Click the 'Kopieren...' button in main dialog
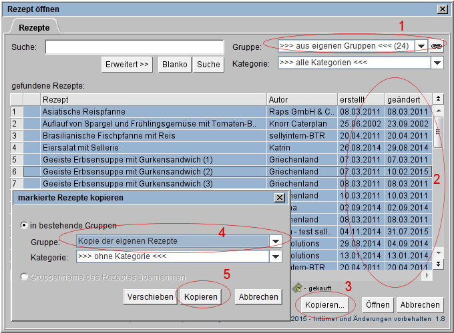 click(324, 305)
